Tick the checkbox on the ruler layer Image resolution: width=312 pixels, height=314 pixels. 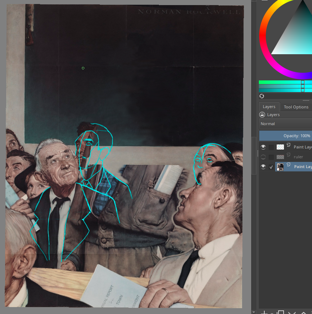[x=271, y=157]
